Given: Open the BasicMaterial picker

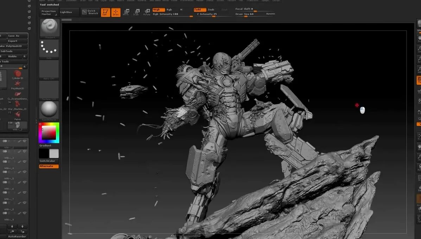Looking at the screenshot, I should coord(49,111).
